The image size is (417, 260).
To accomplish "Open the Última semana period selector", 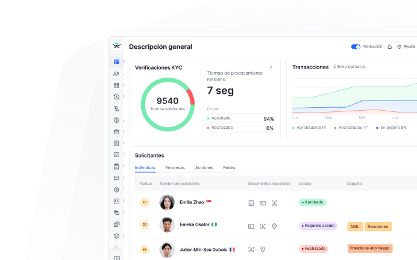I will tap(349, 67).
